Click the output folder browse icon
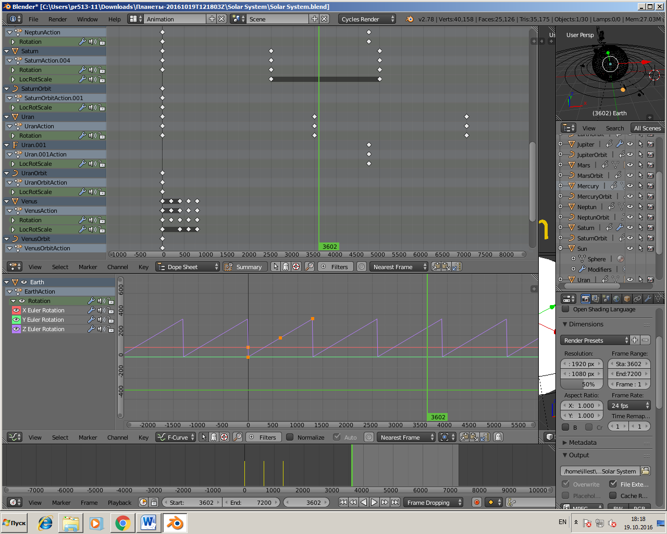 tap(645, 471)
